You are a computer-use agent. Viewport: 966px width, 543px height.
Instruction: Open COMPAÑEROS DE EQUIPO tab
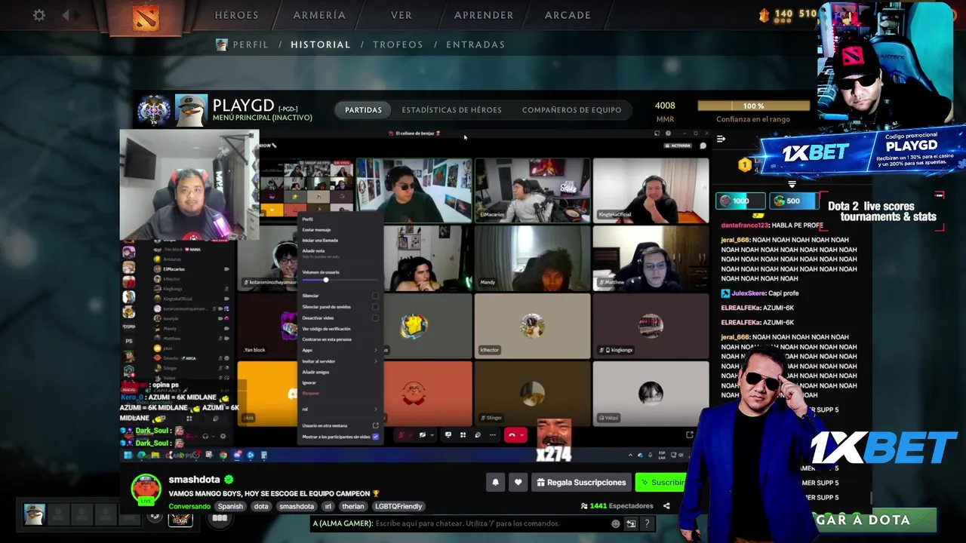click(x=571, y=110)
